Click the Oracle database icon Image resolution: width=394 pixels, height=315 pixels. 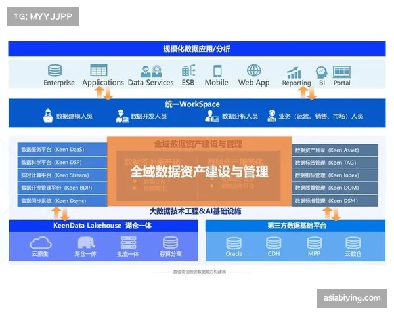coord(234,243)
